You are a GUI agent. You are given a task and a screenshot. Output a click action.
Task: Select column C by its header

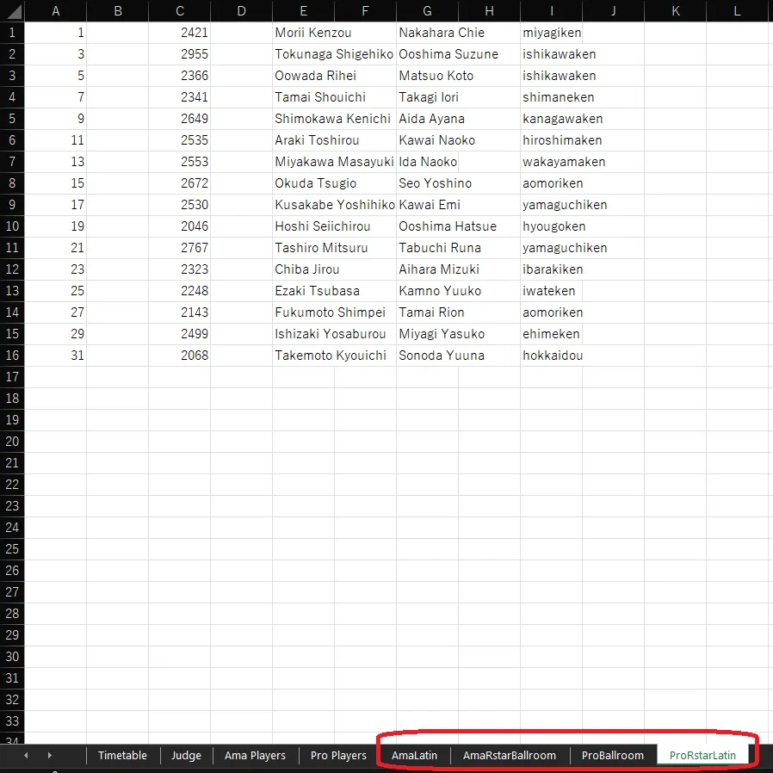pyautogui.click(x=179, y=11)
